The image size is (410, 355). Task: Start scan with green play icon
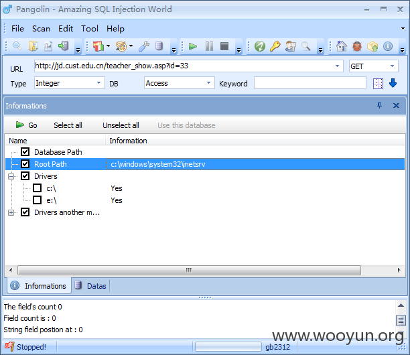(193, 46)
